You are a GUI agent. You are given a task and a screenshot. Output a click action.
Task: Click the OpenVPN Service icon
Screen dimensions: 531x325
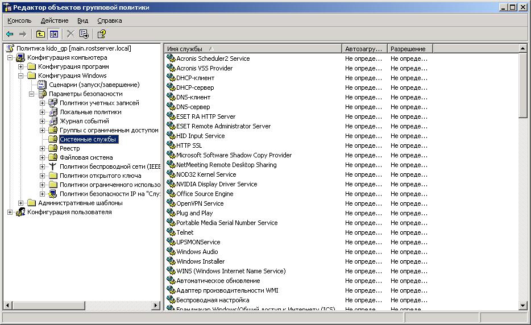171,203
